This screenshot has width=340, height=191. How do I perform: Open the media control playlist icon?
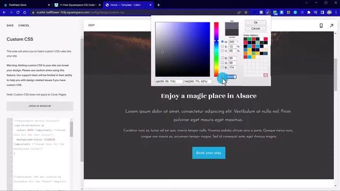point(316,12)
